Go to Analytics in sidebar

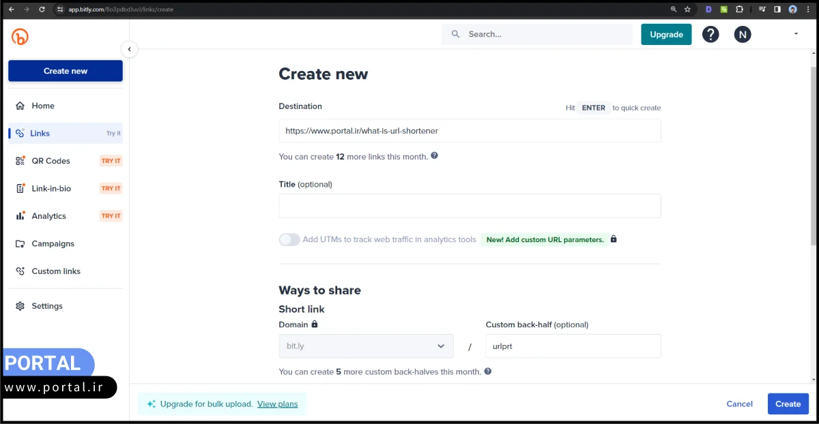48,216
